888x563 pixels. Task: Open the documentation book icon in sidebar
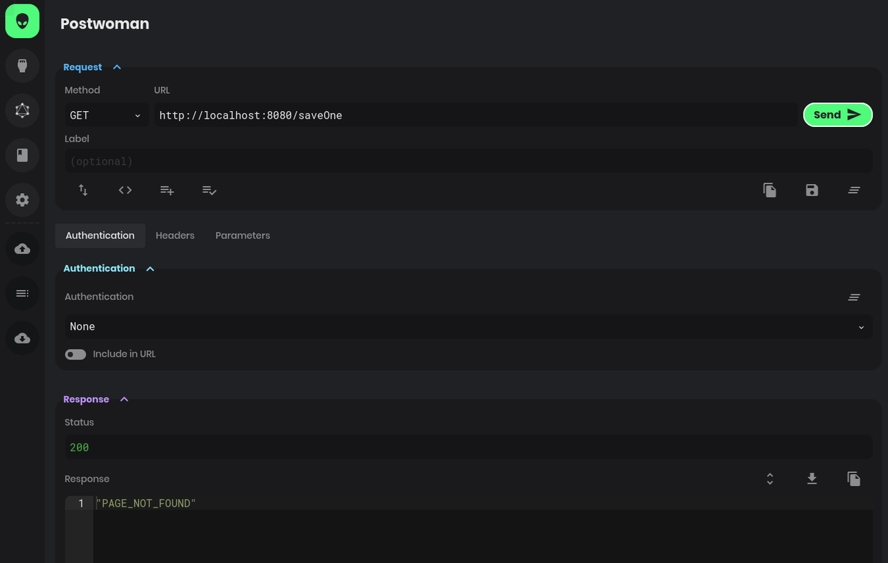(22, 155)
